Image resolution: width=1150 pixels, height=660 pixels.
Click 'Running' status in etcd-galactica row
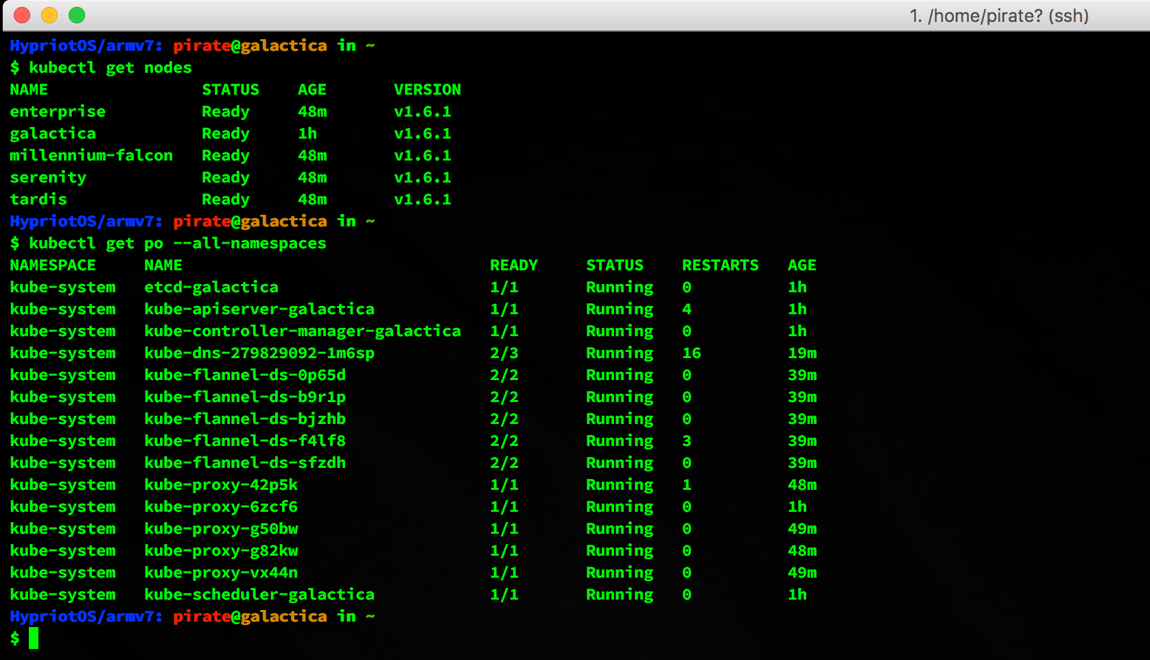(x=620, y=287)
